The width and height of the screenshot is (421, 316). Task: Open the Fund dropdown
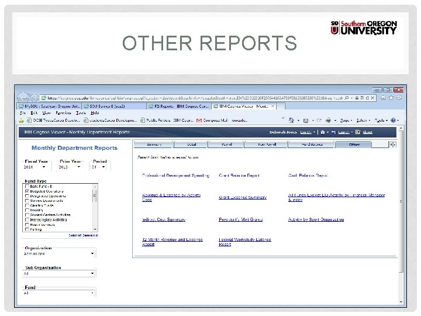(59, 293)
